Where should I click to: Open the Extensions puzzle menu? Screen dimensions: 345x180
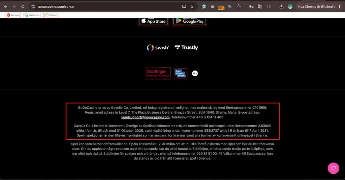click(239, 7)
